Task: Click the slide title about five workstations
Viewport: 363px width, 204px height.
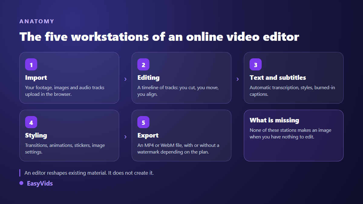Action: 159,37
